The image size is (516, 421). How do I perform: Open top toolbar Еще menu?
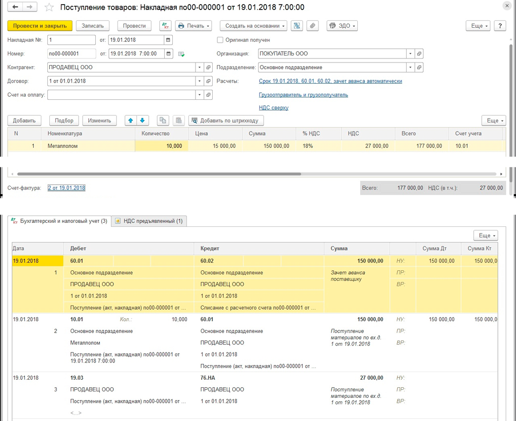(478, 26)
